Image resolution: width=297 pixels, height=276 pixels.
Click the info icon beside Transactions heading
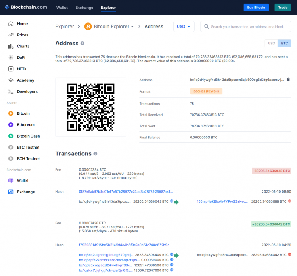coord(95,154)
